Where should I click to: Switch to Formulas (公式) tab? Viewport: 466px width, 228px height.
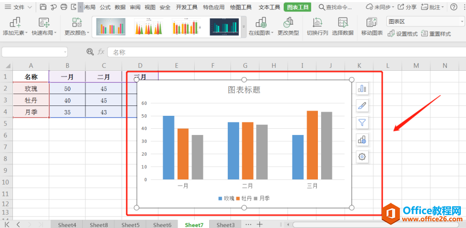click(105, 7)
